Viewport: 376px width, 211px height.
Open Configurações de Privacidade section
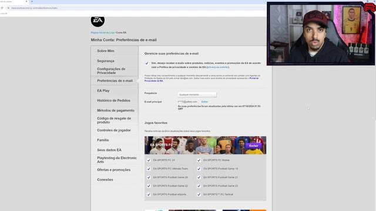click(x=111, y=71)
